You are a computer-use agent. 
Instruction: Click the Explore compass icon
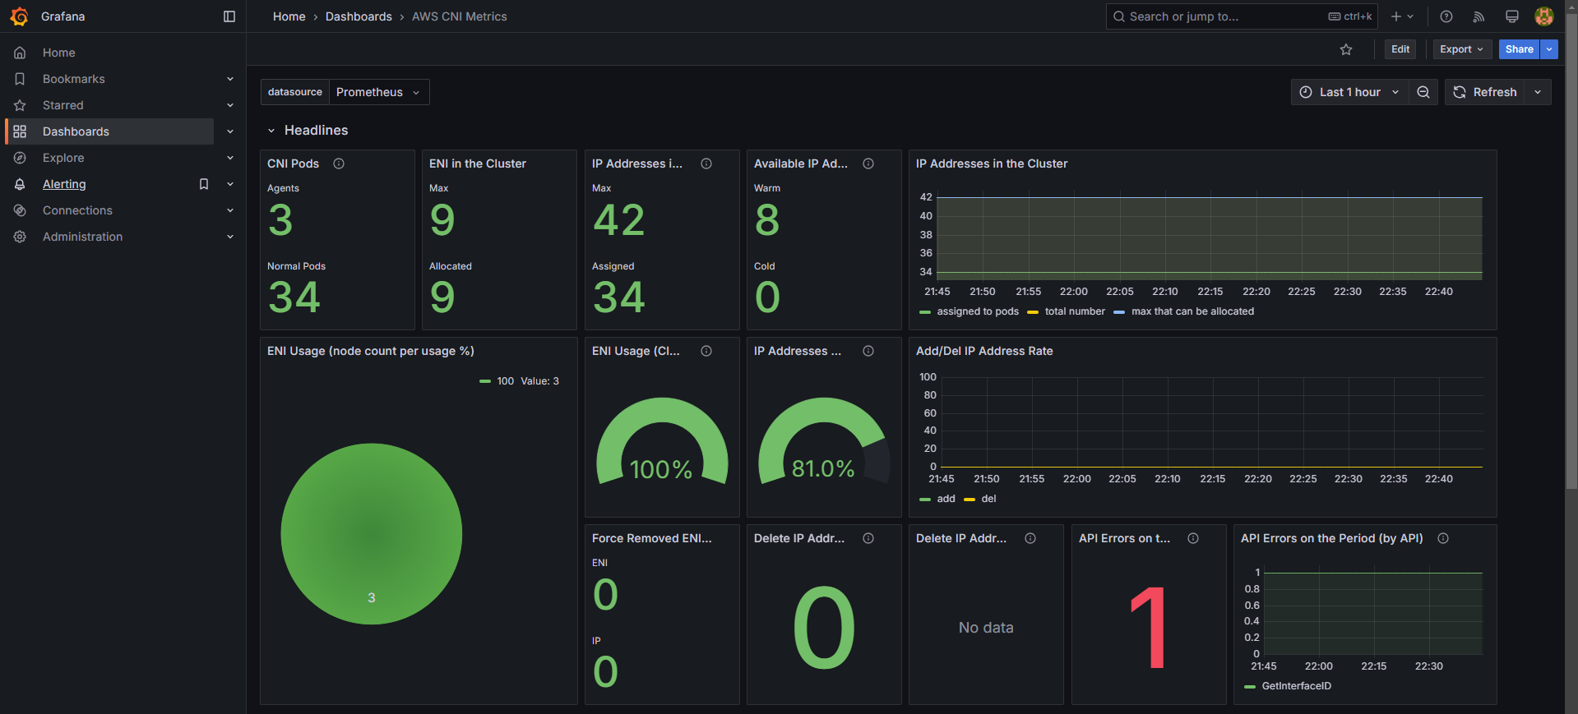pos(20,158)
